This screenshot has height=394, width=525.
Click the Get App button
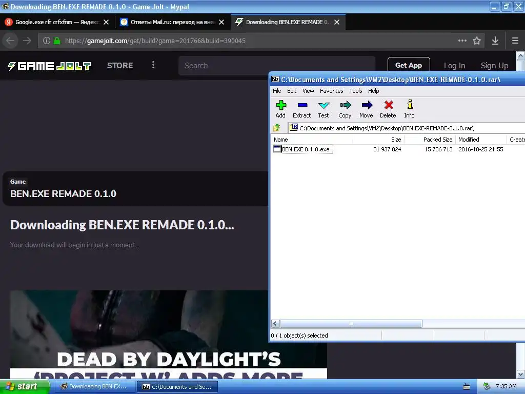pos(409,65)
